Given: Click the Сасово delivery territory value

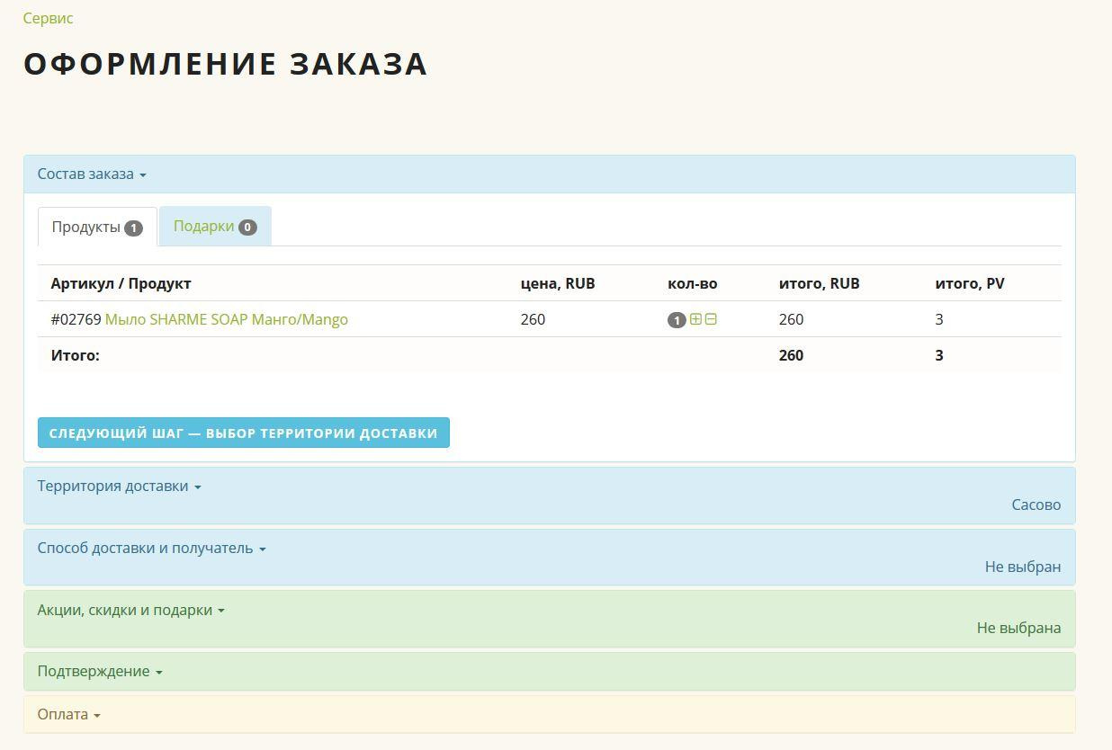Looking at the screenshot, I should tap(1036, 504).
